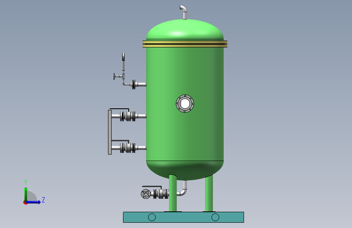352x228 pixels.
Task: Select the curved vent pipe on top of the tank
Action: point(184,12)
